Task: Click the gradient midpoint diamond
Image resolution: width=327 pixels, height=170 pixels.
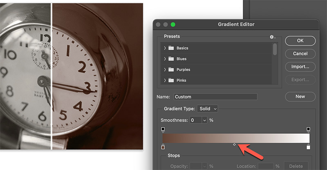Action: coord(234,144)
